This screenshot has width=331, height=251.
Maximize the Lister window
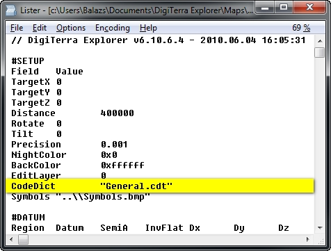tap(284, 8)
